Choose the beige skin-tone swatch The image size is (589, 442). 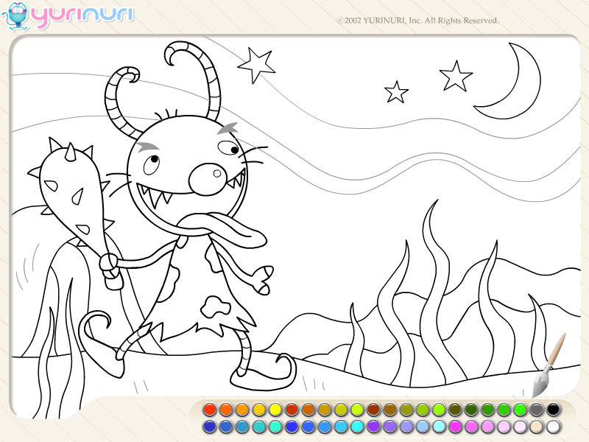pos(537,427)
